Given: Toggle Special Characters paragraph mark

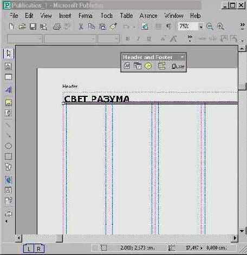Looking at the screenshot, I should point(168,27).
